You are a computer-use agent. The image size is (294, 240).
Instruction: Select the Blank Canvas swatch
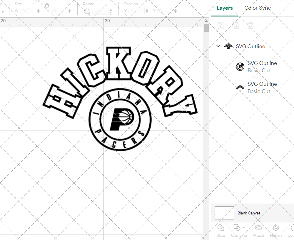(x=224, y=213)
